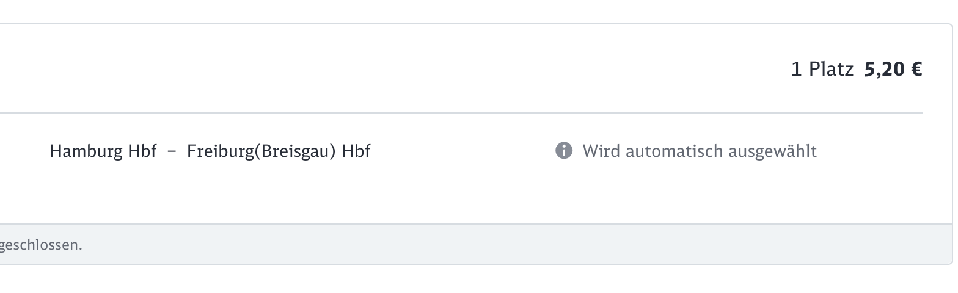Click the "Hamburg Hbf" departure station

click(x=103, y=151)
